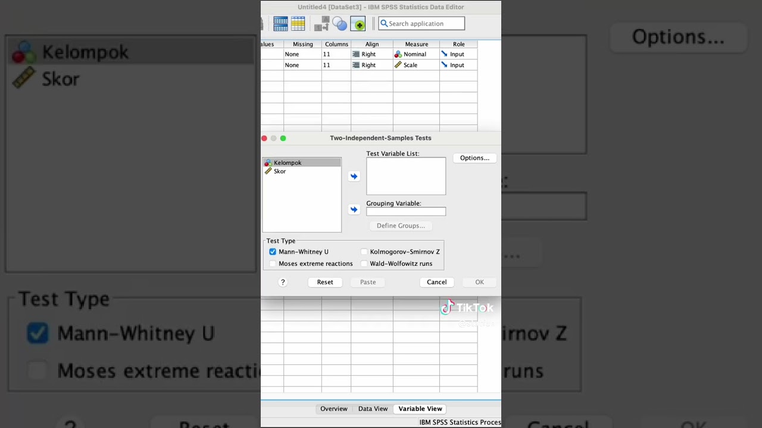Enable Moses extreme reactions test

[x=273, y=264]
